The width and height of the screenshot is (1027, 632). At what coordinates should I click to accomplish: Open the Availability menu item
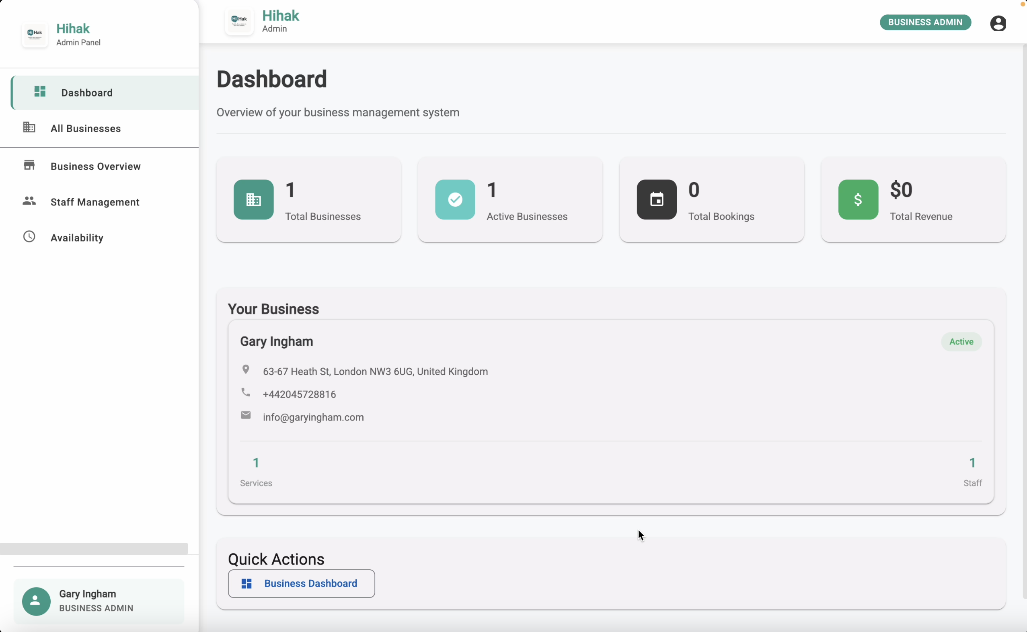(77, 238)
